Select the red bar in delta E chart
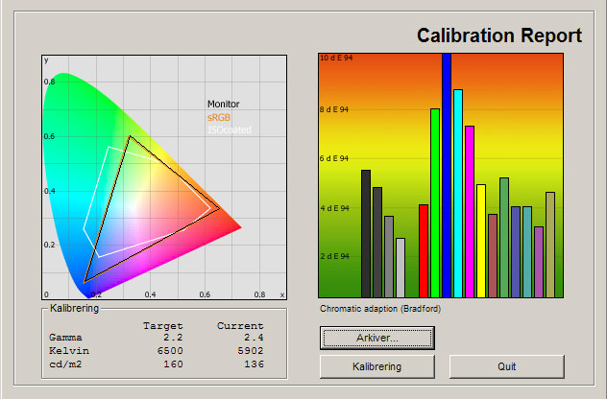 424,251
